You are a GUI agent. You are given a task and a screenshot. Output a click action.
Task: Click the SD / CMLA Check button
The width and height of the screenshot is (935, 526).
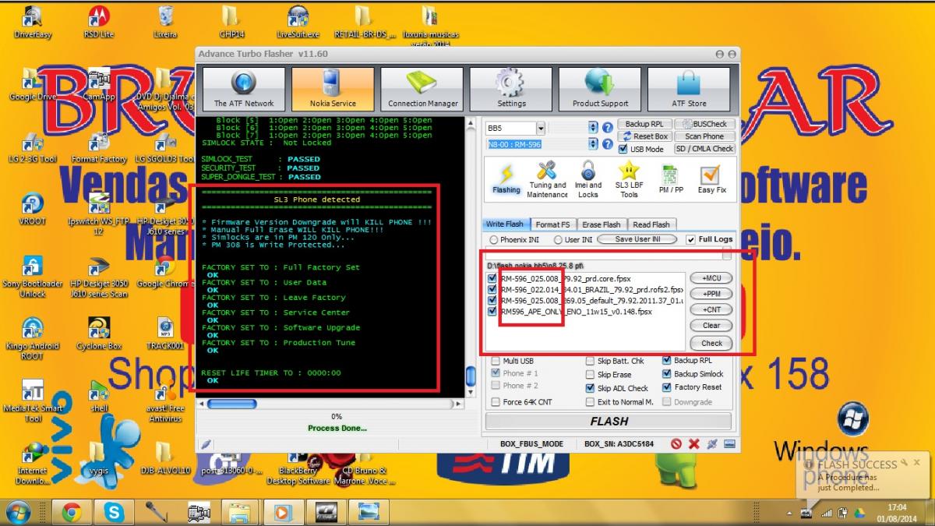(x=704, y=149)
